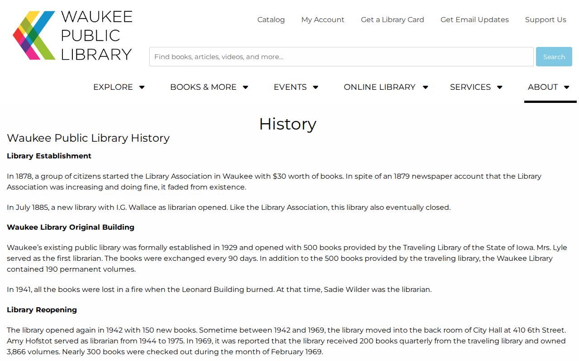Click the Library Reopening subheading
Image resolution: width=579 pixels, height=361 pixels.
click(42, 310)
